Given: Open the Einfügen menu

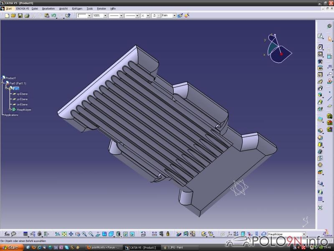Looking at the screenshot, I should 77,8.
